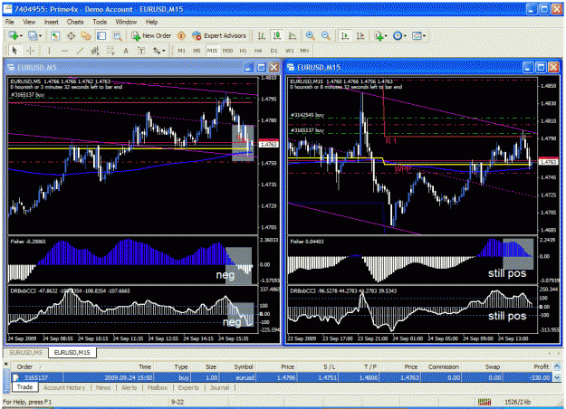This screenshot has width=566, height=409.
Task: Open the Journal terminal tab
Action: coord(219,387)
